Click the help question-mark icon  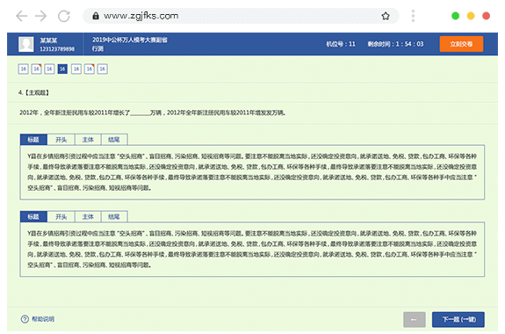[25, 319]
